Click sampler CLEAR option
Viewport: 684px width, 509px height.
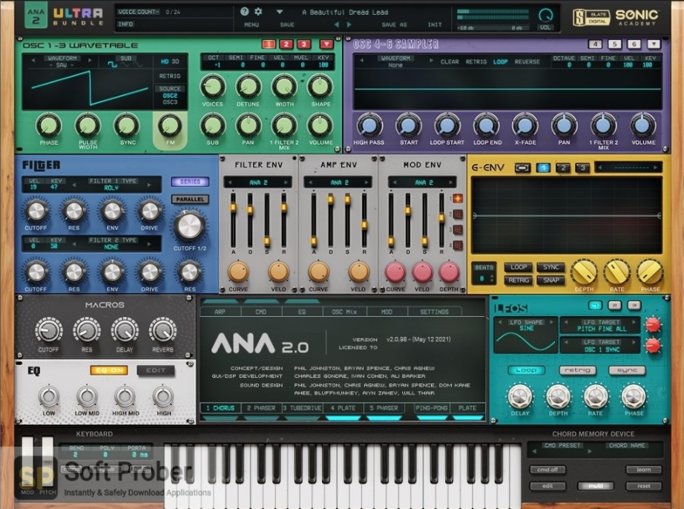click(450, 62)
